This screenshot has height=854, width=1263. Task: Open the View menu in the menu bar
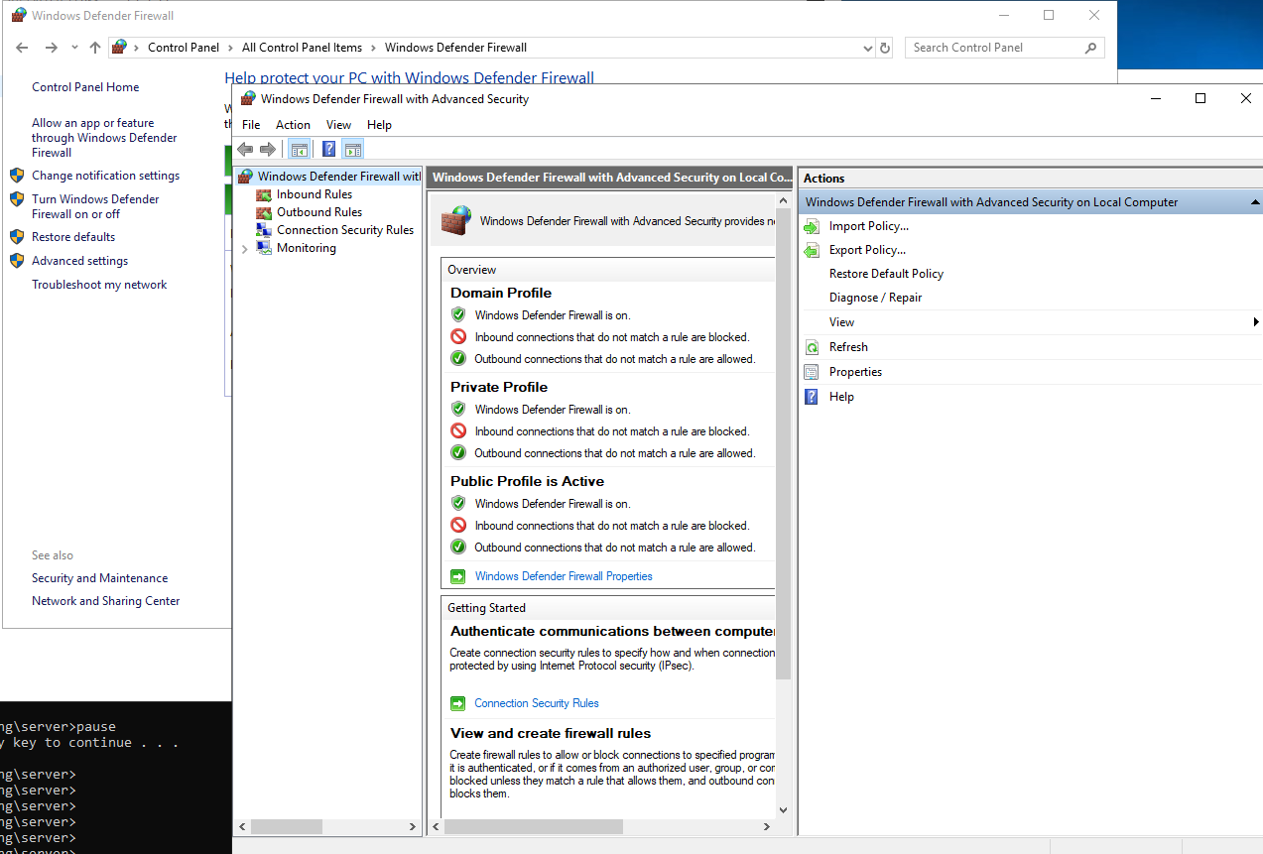tap(338, 125)
